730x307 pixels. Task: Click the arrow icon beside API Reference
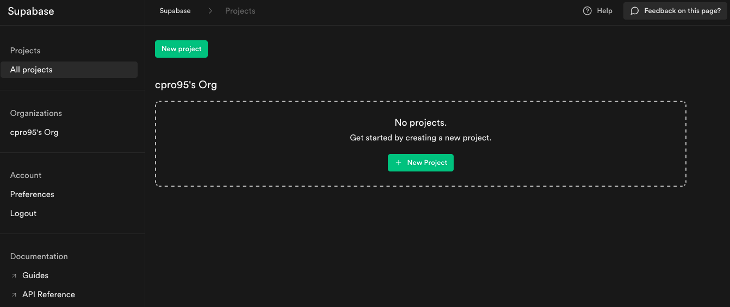pos(14,295)
